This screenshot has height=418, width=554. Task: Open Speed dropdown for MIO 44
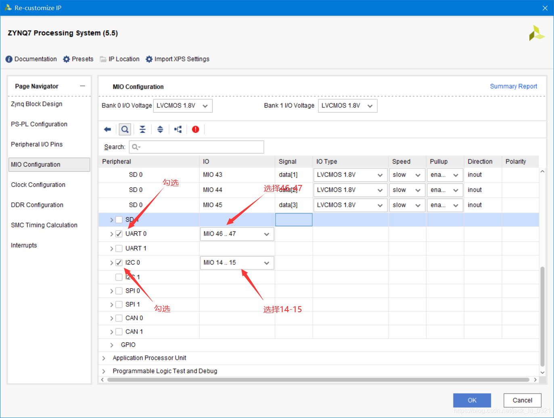click(x=407, y=190)
